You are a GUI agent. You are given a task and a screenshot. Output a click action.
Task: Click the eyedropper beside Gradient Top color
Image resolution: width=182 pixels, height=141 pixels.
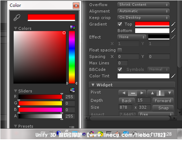(173, 24)
